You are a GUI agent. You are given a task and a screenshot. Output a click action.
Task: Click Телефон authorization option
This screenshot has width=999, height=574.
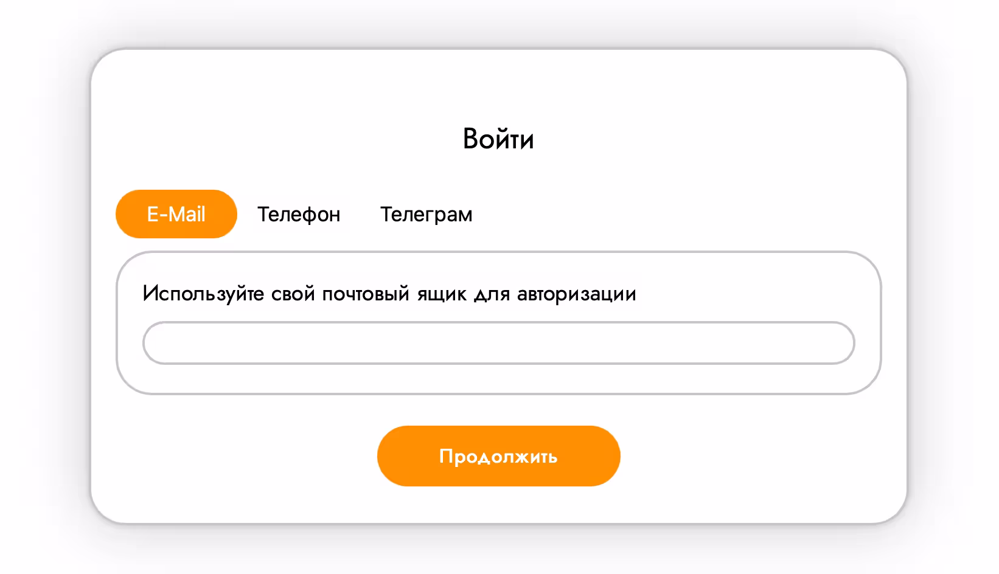click(x=298, y=214)
